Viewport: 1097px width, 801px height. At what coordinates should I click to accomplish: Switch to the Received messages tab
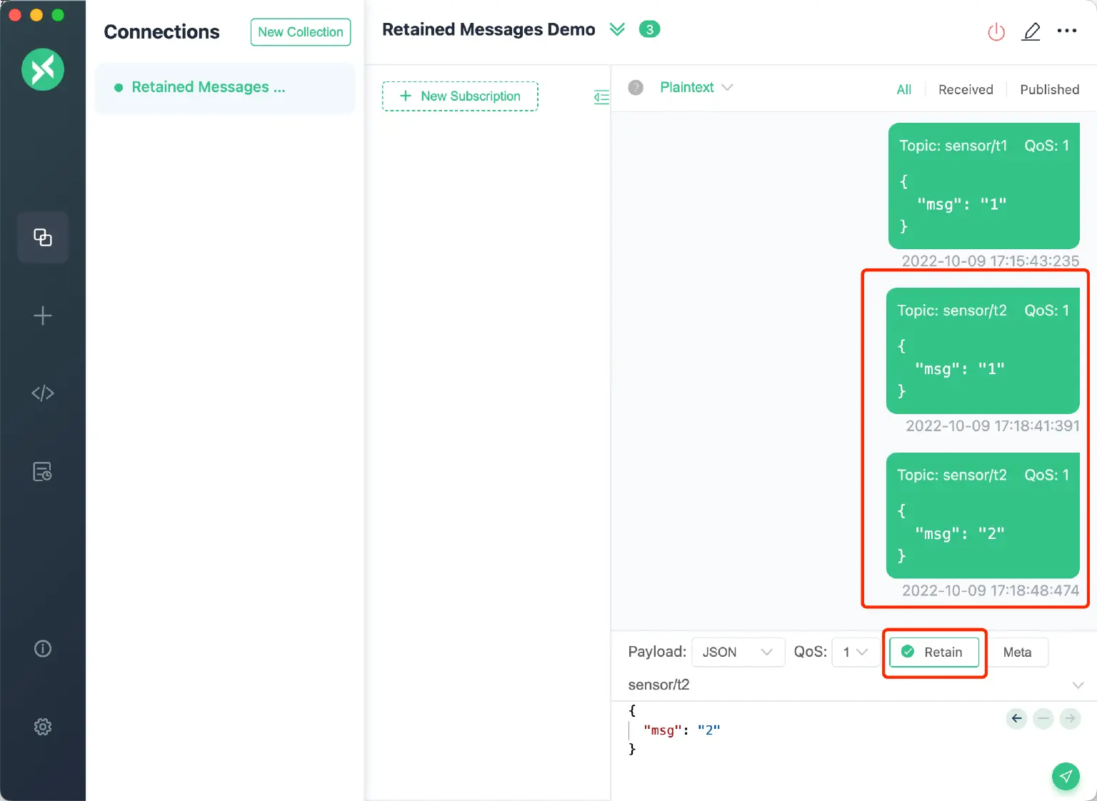(x=966, y=89)
